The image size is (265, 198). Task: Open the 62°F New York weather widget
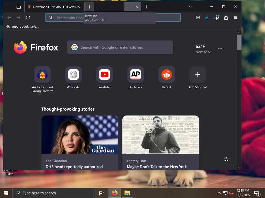click(203, 49)
